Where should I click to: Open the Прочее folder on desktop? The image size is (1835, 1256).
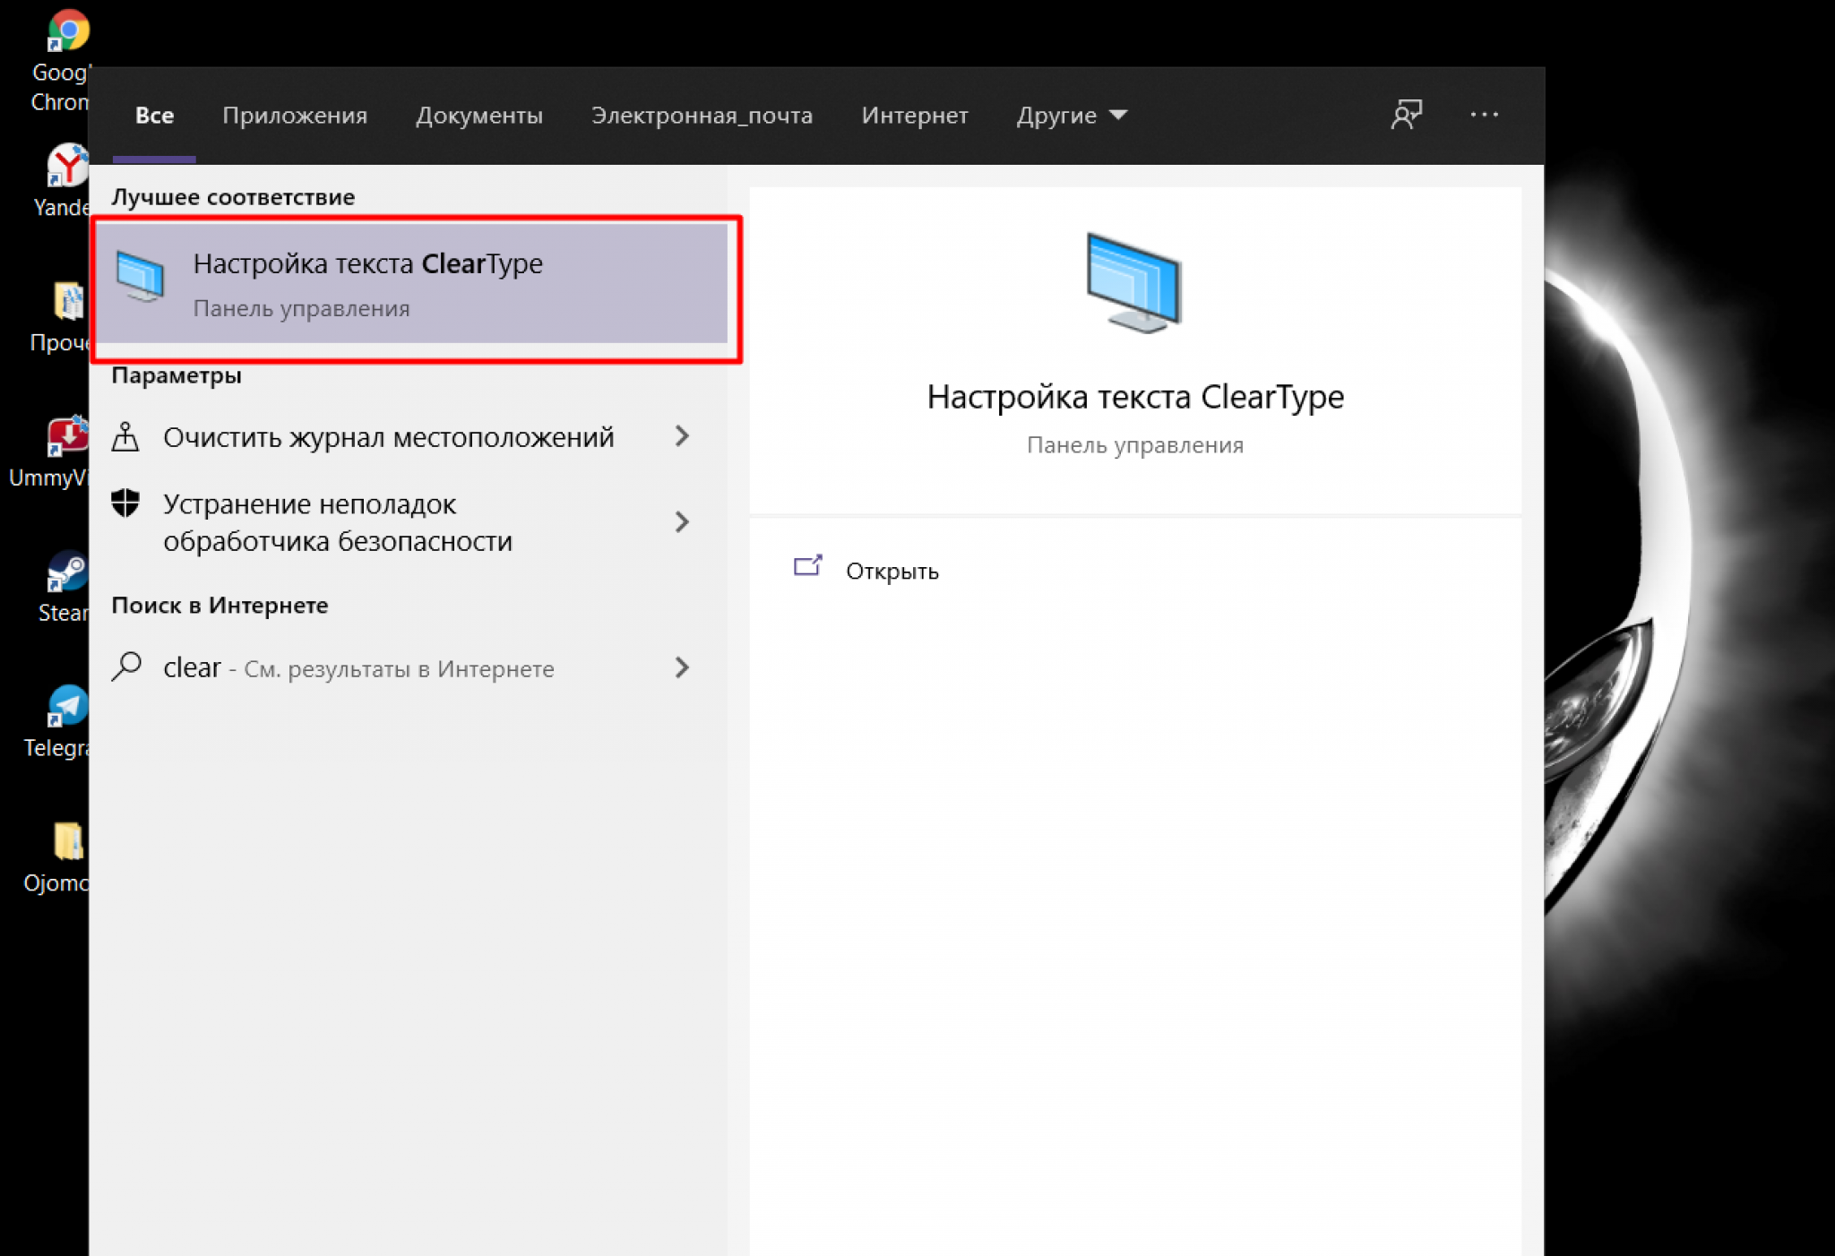61,317
